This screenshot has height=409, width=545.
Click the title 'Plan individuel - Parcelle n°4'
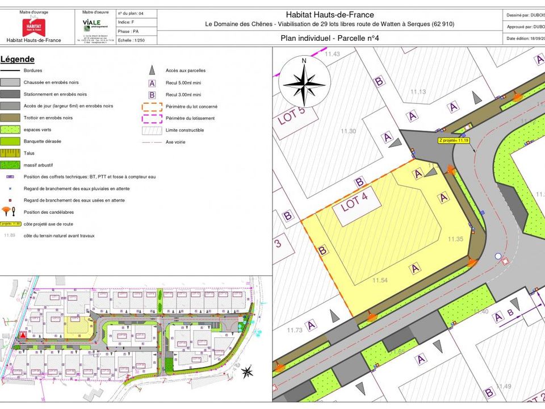(330, 38)
